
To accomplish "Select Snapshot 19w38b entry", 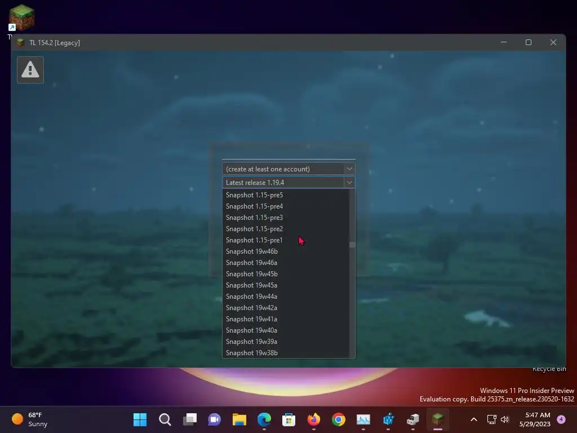I will (x=286, y=353).
